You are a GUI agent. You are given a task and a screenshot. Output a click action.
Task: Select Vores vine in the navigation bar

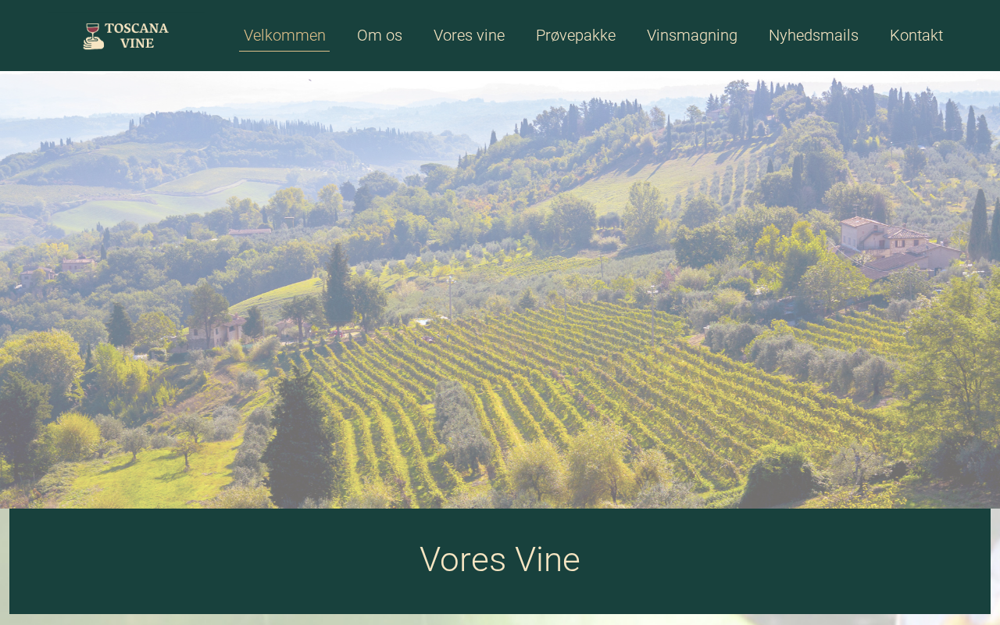pos(469,35)
